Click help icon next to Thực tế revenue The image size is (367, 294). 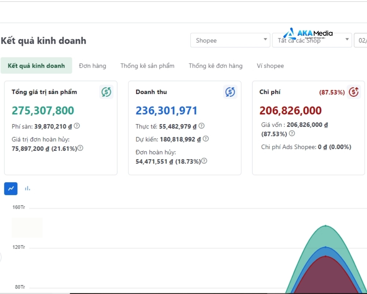point(201,126)
